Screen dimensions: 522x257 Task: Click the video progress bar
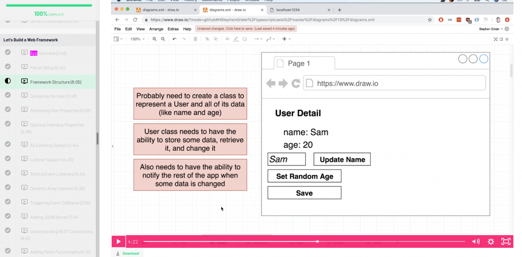[x=304, y=242]
